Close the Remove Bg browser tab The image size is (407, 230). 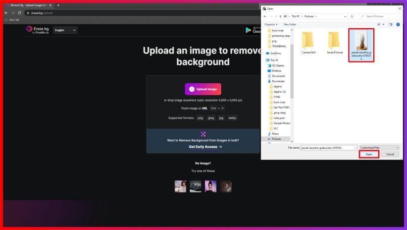pyautogui.click(x=50, y=5)
